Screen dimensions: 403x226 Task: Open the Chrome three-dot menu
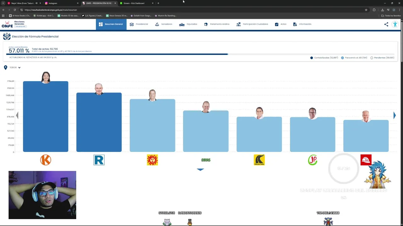coord(400,10)
